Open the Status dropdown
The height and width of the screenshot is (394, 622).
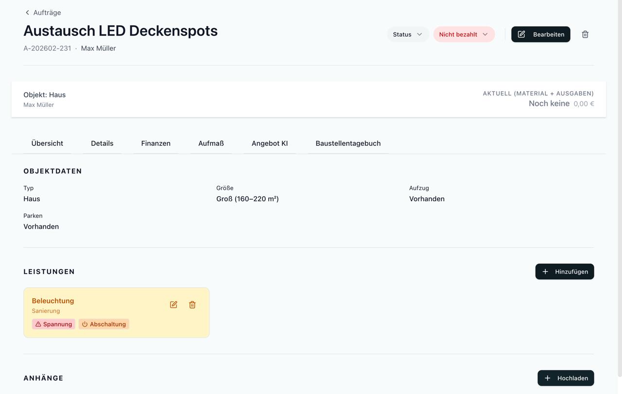pos(407,34)
